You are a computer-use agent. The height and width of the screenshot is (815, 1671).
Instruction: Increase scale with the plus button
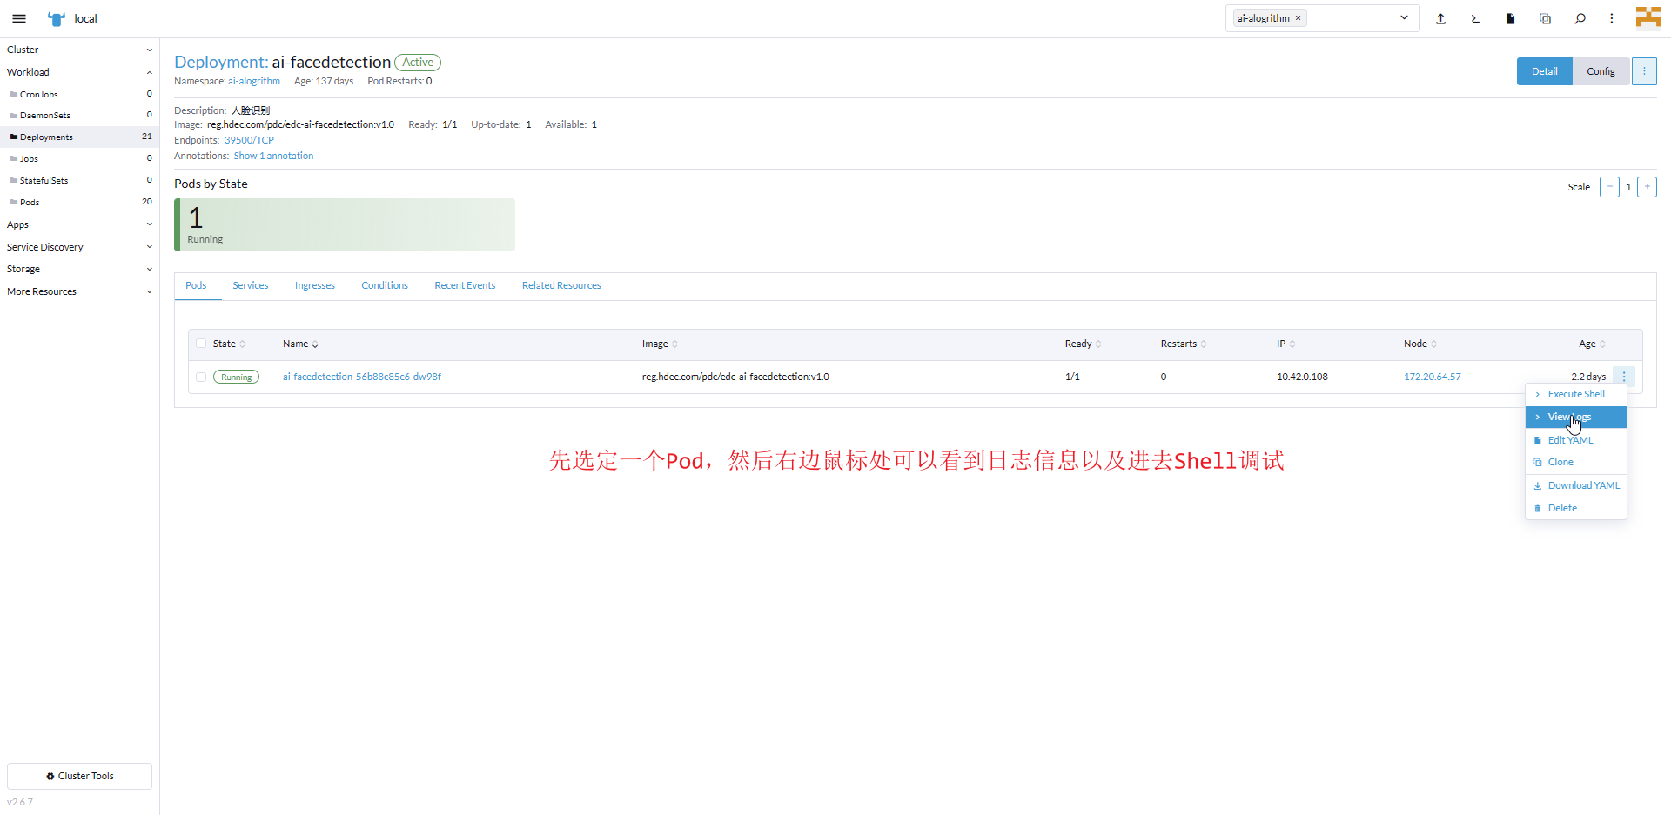pyautogui.click(x=1647, y=187)
